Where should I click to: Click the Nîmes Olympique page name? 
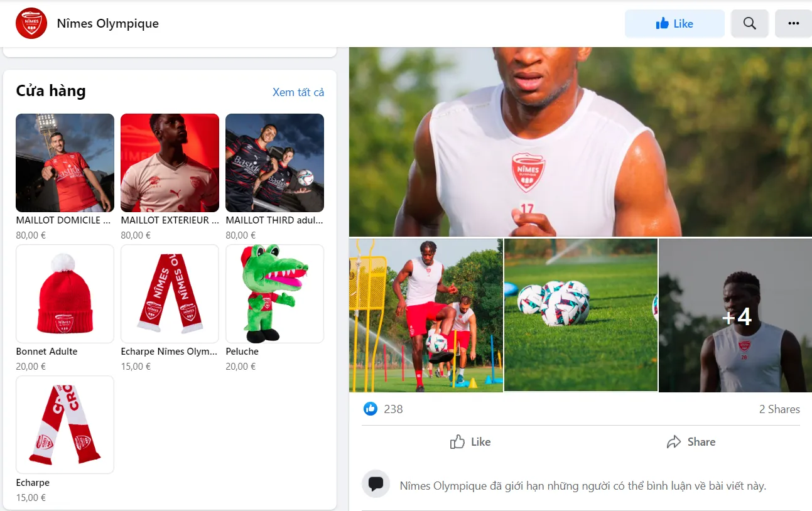108,24
